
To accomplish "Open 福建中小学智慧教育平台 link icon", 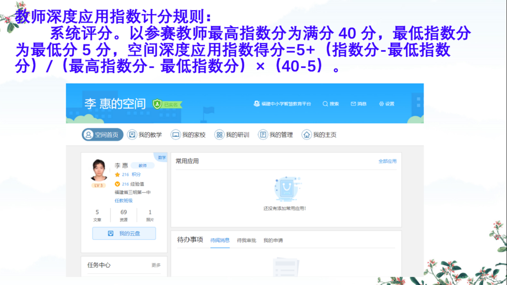I will point(256,104).
